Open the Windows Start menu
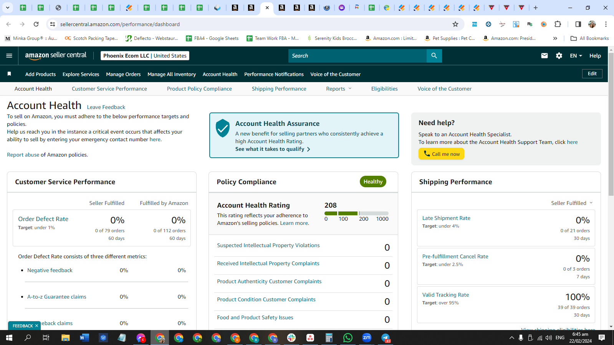Image resolution: width=614 pixels, height=345 pixels. coord(9,338)
